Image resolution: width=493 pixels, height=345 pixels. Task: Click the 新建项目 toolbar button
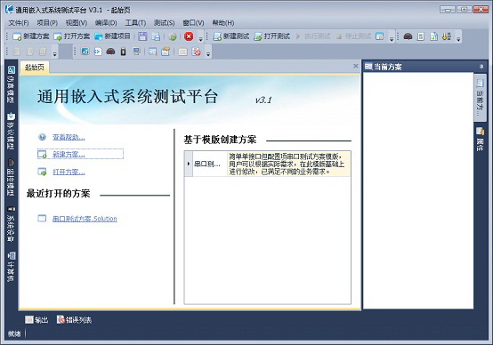pyautogui.click(x=112, y=36)
